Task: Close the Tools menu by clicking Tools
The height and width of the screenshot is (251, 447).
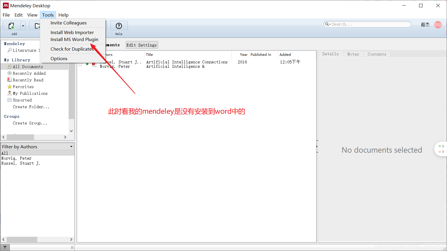Action: coord(48,15)
